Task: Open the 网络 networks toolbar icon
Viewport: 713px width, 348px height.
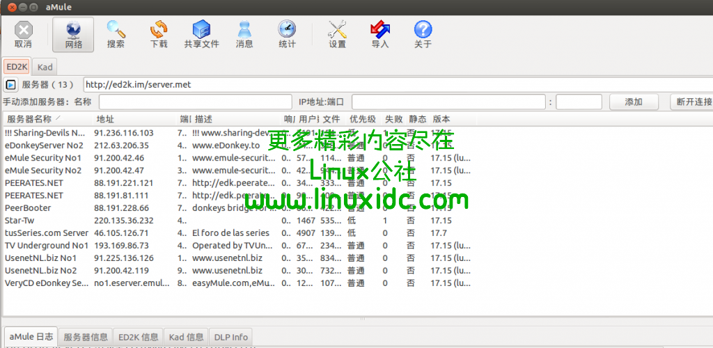Action: (73, 35)
